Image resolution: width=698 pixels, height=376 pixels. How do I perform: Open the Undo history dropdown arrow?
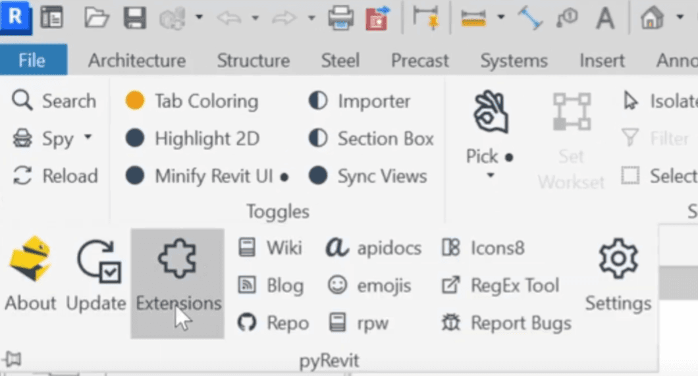pos(255,18)
